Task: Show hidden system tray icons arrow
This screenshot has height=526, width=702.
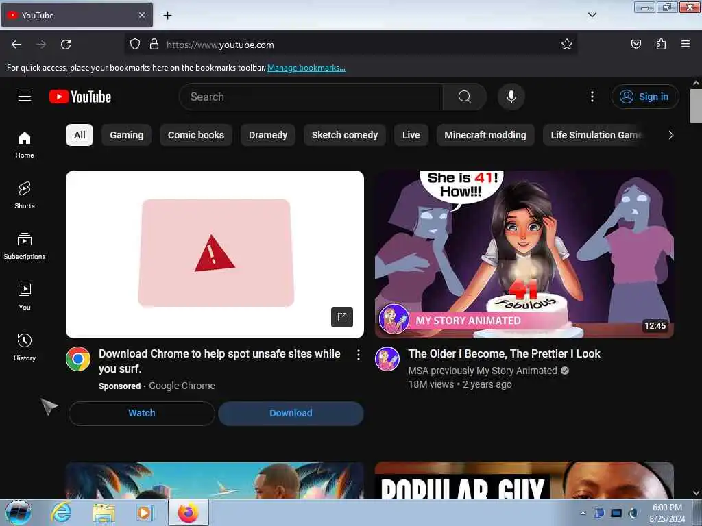Action: [583, 513]
